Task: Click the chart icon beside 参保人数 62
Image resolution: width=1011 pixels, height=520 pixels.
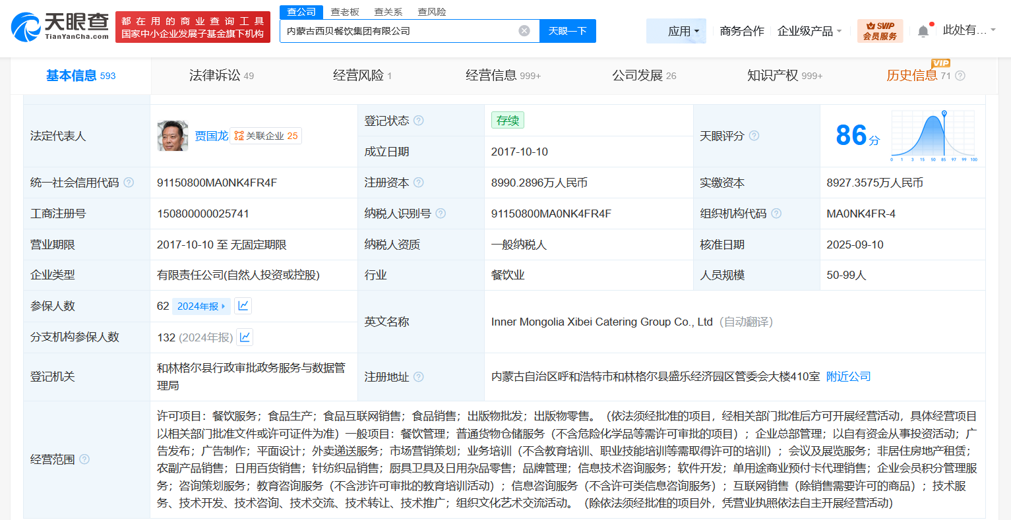Action: coord(243,305)
